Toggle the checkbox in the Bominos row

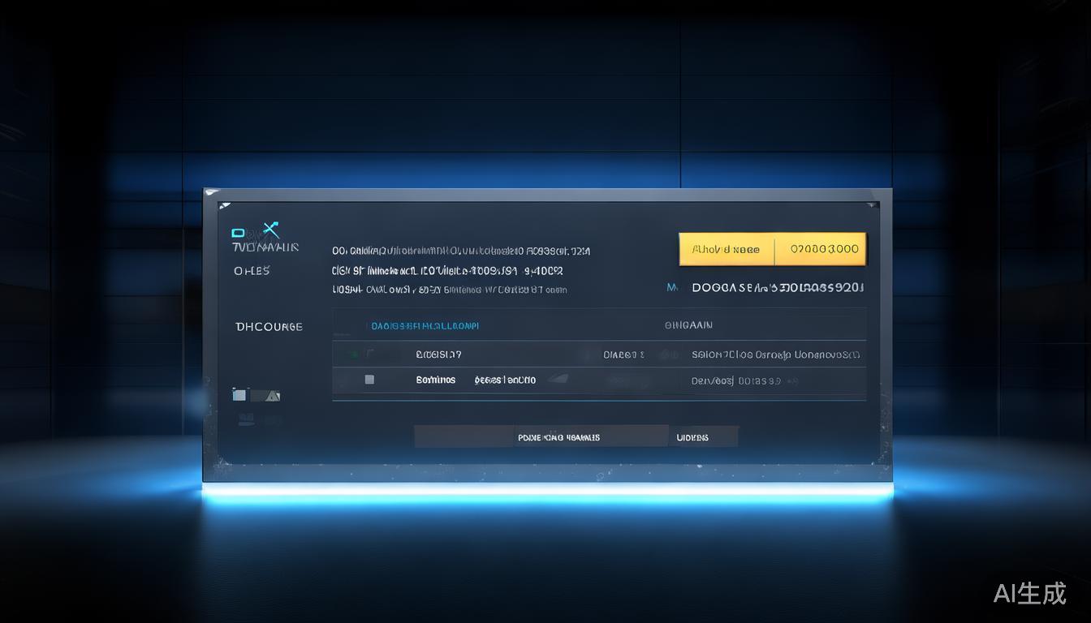(x=369, y=378)
